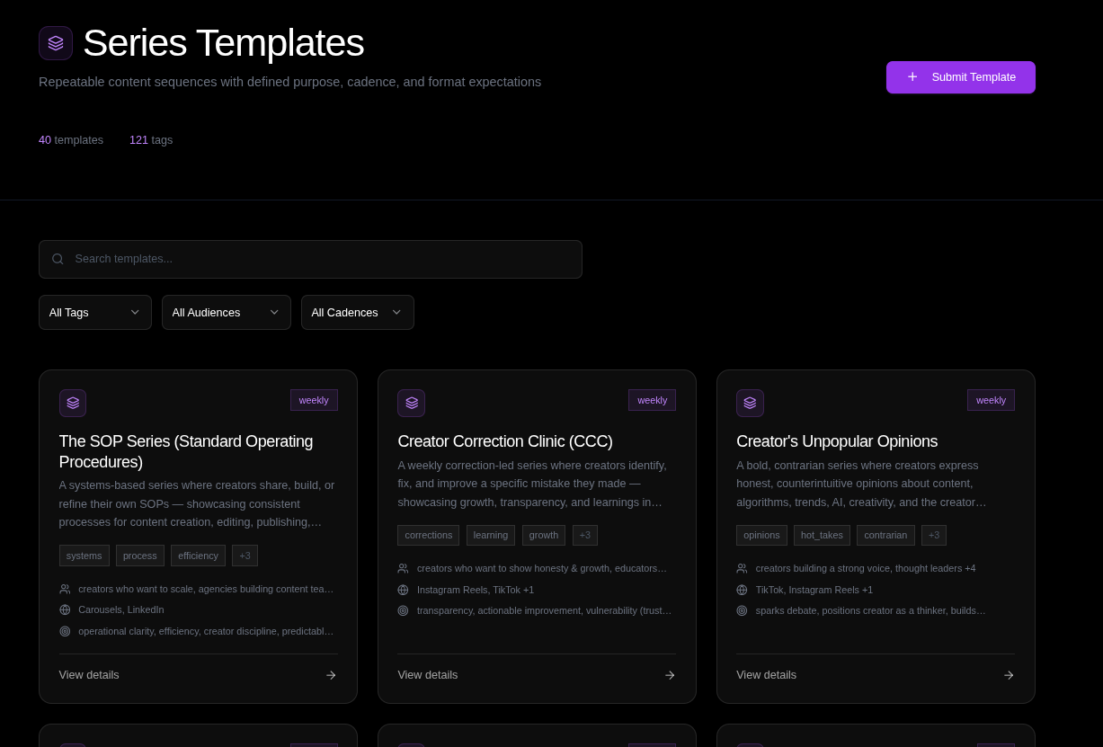Click the globe icon beside TikTok, Instagram Reels +1

click(x=742, y=590)
